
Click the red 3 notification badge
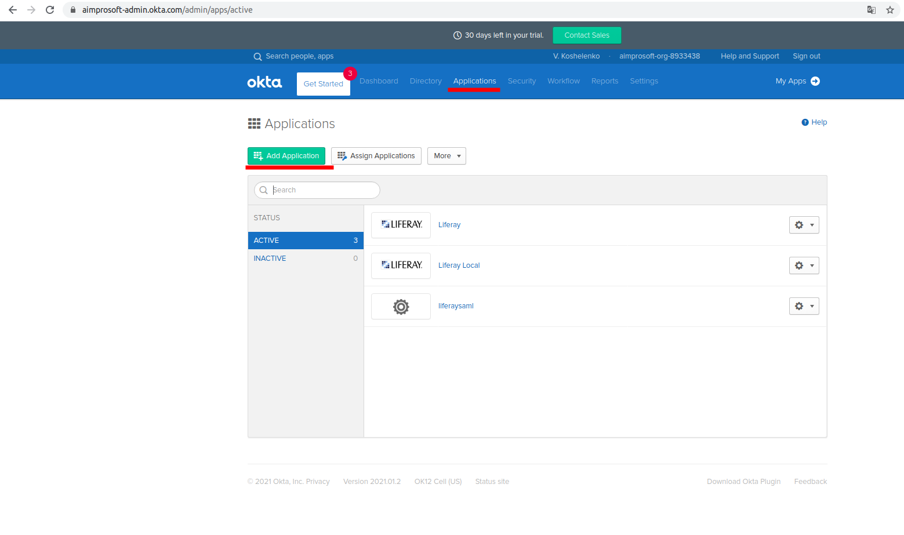click(x=350, y=74)
